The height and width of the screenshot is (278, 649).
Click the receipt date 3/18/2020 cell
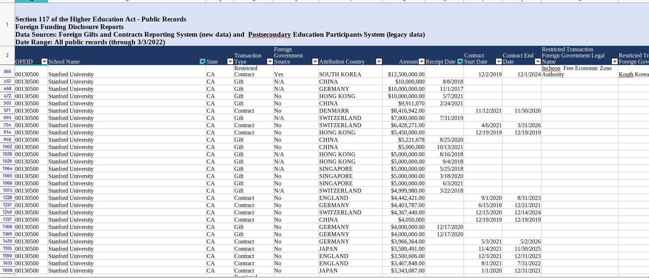pos(444,176)
